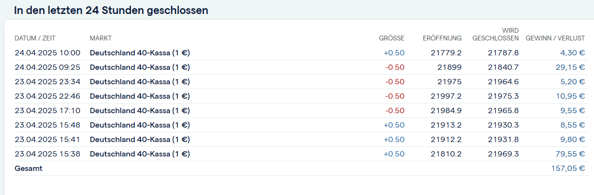Click the 10,95 € profit amount
Image resolution: width=594 pixels, height=195 pixels.
[570, 96]
